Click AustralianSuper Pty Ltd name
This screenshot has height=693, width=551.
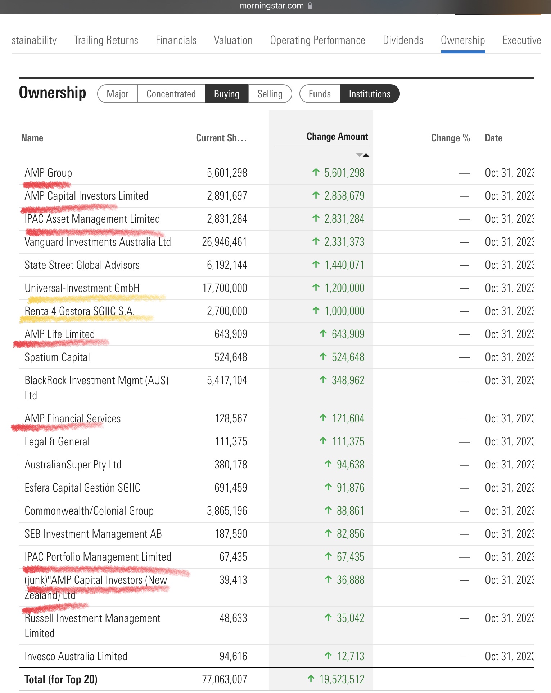point(73,465)
